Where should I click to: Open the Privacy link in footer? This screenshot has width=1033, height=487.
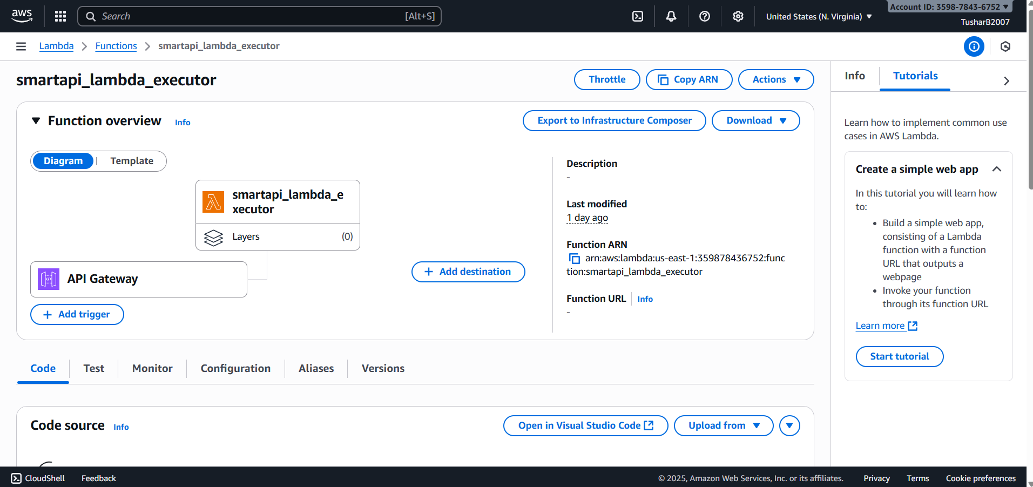tap(876, 478)
